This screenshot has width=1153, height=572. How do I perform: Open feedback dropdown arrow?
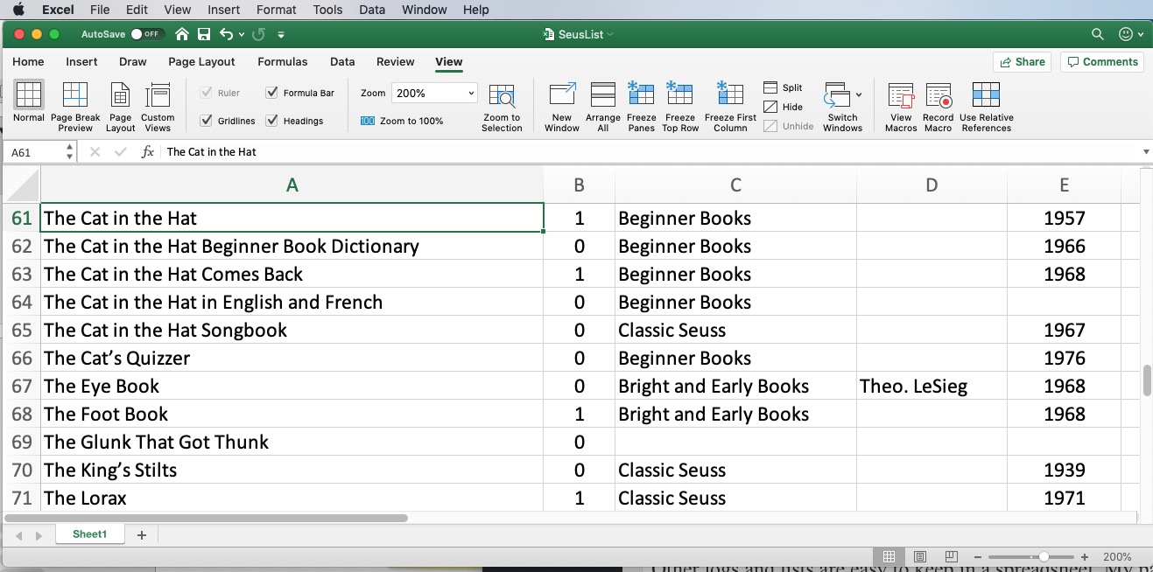1140,34
